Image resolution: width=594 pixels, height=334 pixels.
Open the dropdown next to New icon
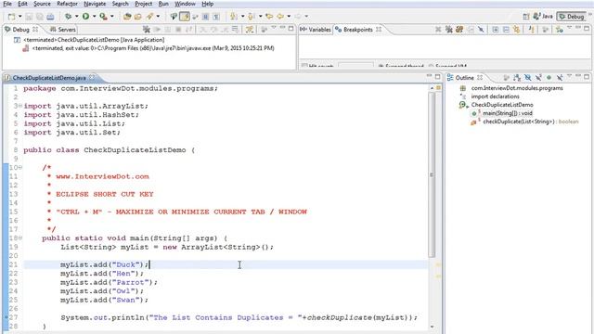[19, 17]
